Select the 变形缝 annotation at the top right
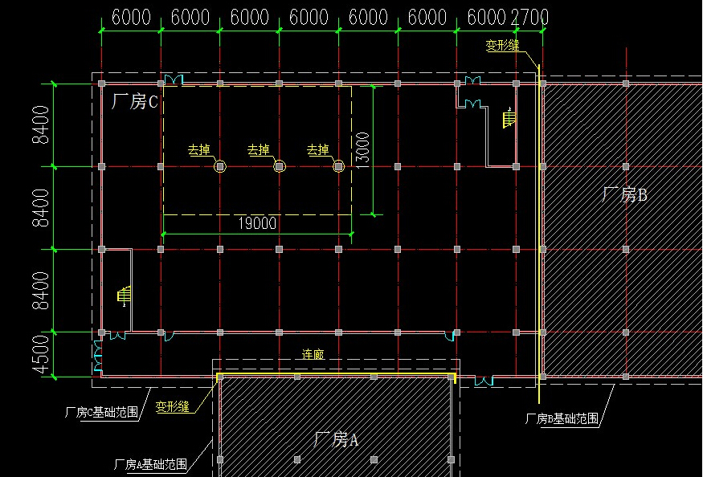The width and height of the screenshot is (703, 477). click(502, 46)
